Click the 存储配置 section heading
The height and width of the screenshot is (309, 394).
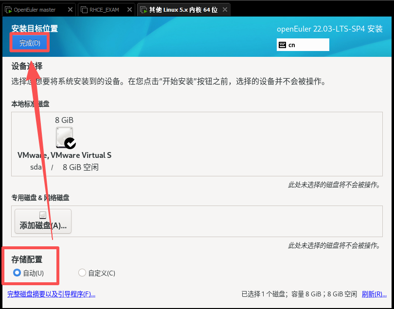point(27,259)
